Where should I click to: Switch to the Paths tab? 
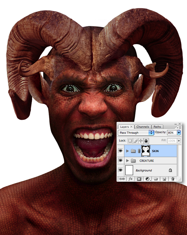pyautogui.click(x=157, y=127)
